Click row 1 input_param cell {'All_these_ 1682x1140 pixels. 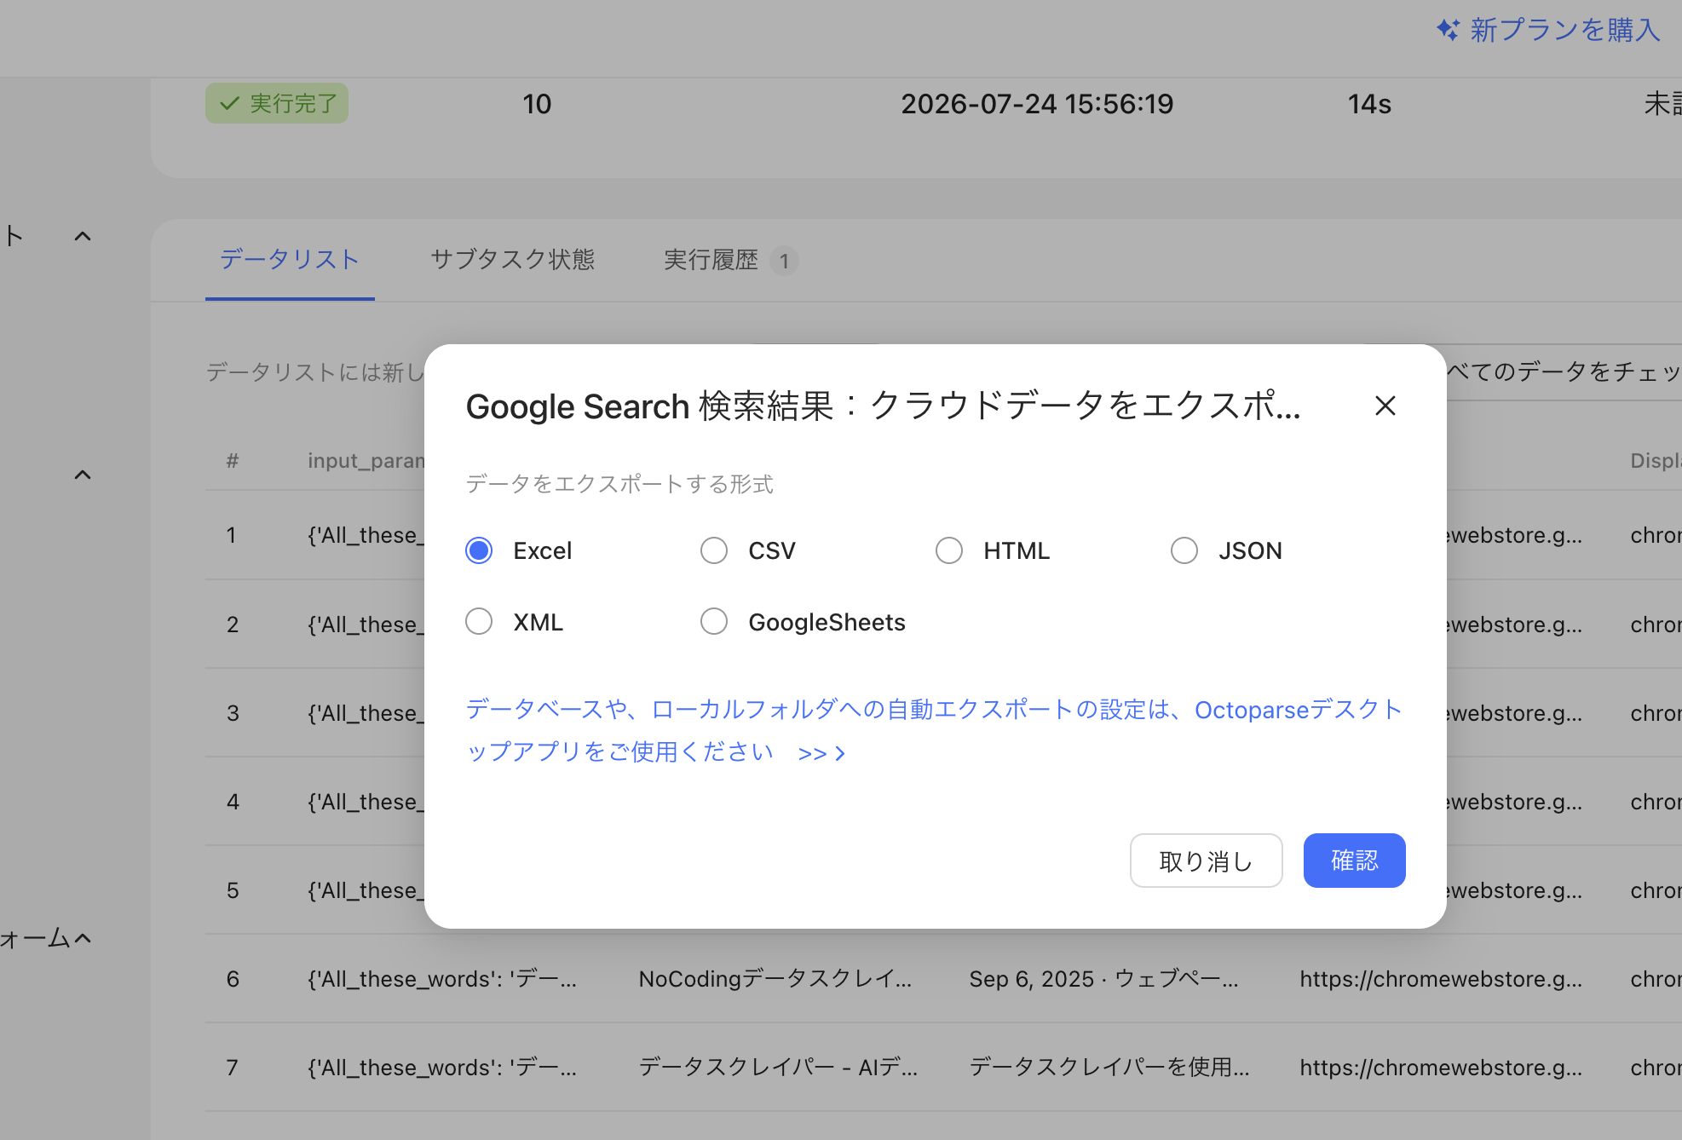pyautogui.click(x=366, y=535)
